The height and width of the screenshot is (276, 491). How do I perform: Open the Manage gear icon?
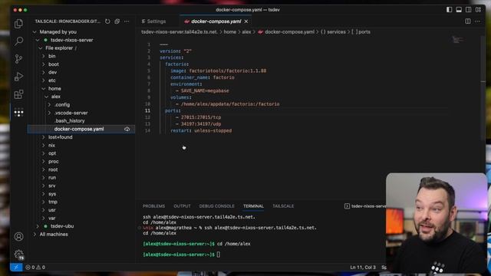tap(18, 254)
